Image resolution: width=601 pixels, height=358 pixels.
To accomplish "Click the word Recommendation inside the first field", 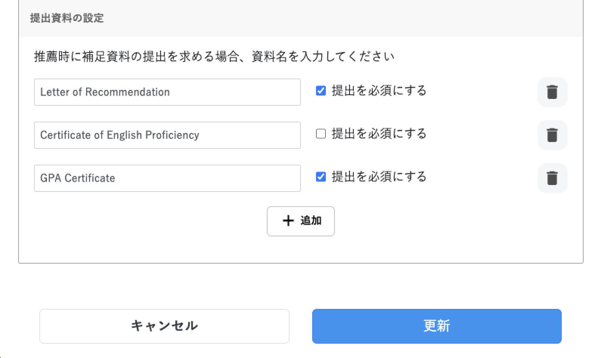I will click(127, 92).
